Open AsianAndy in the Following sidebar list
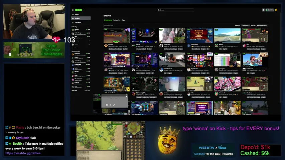 (x=81, y=33)
